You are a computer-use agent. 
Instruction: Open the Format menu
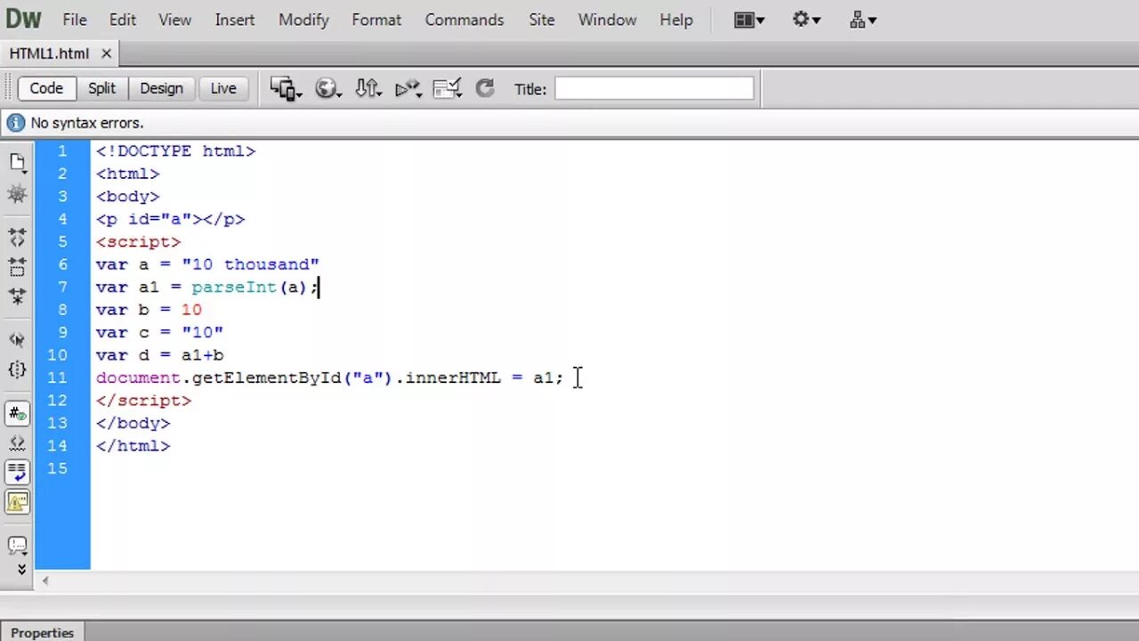pos(376,20)
